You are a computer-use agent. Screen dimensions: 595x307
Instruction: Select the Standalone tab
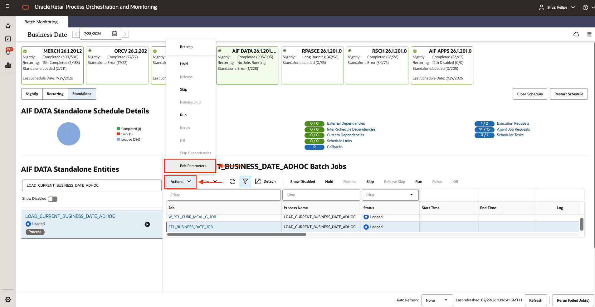[82, 94]
